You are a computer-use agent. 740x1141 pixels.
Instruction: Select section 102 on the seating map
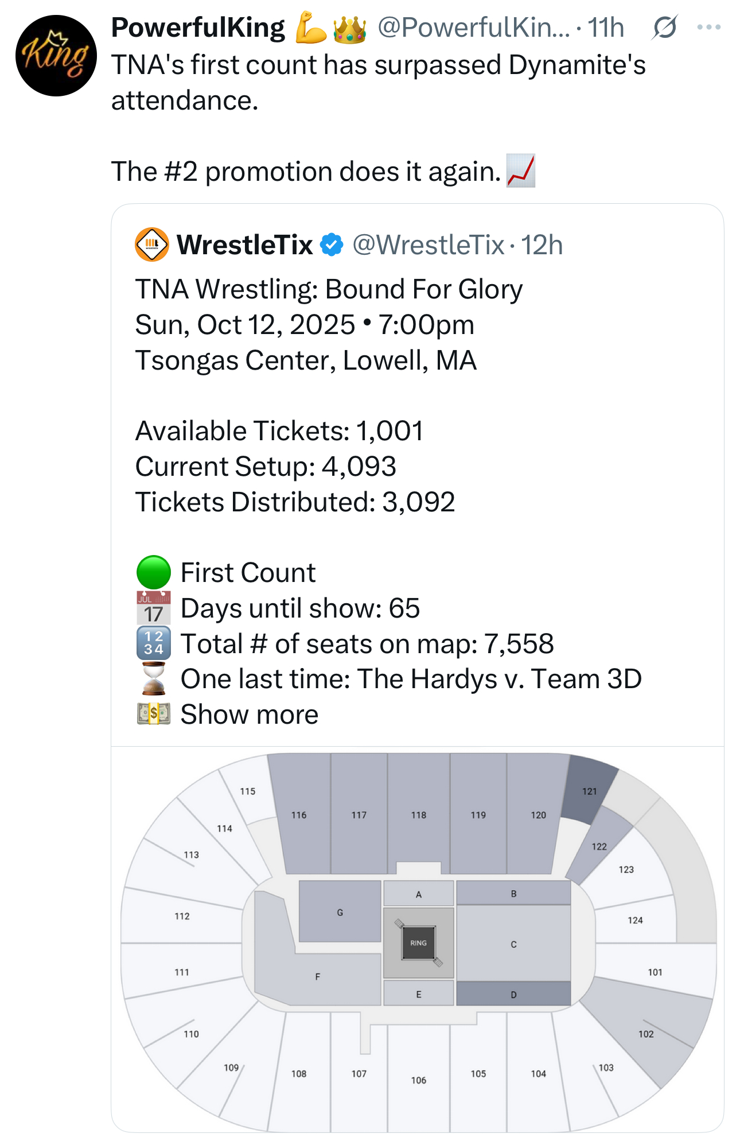tap(646, 1033)
